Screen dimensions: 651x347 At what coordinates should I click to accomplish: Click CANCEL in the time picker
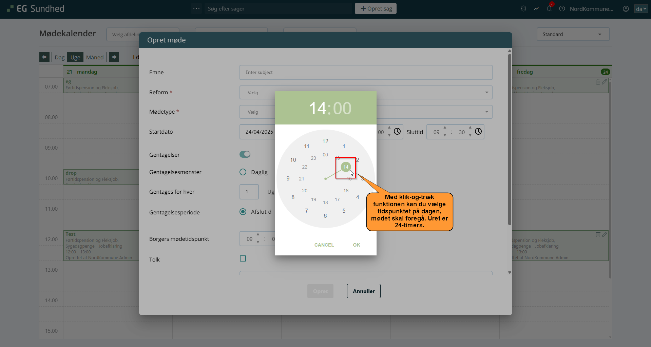click(x=324, y=245)
